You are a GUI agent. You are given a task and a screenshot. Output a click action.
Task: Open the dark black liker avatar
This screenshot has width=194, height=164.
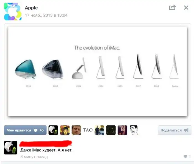point(111,130)
